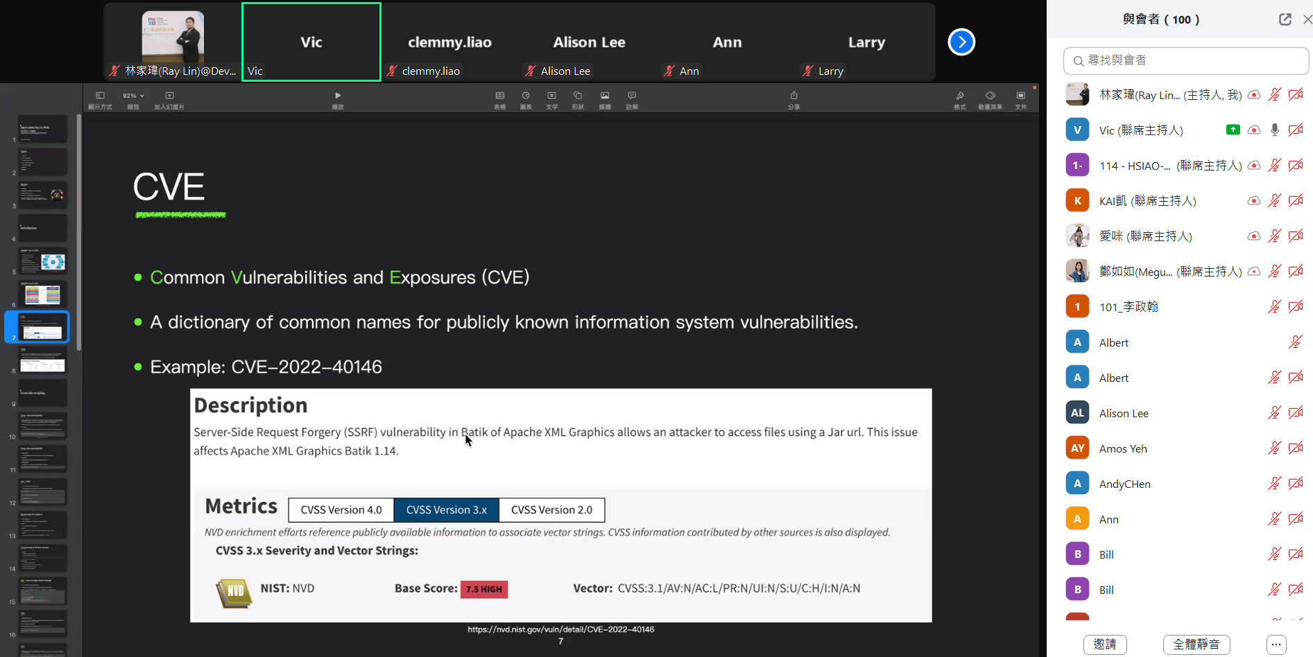Select the Shape tool in toolbar
The image size is (1313, 657).
point(578,96)
